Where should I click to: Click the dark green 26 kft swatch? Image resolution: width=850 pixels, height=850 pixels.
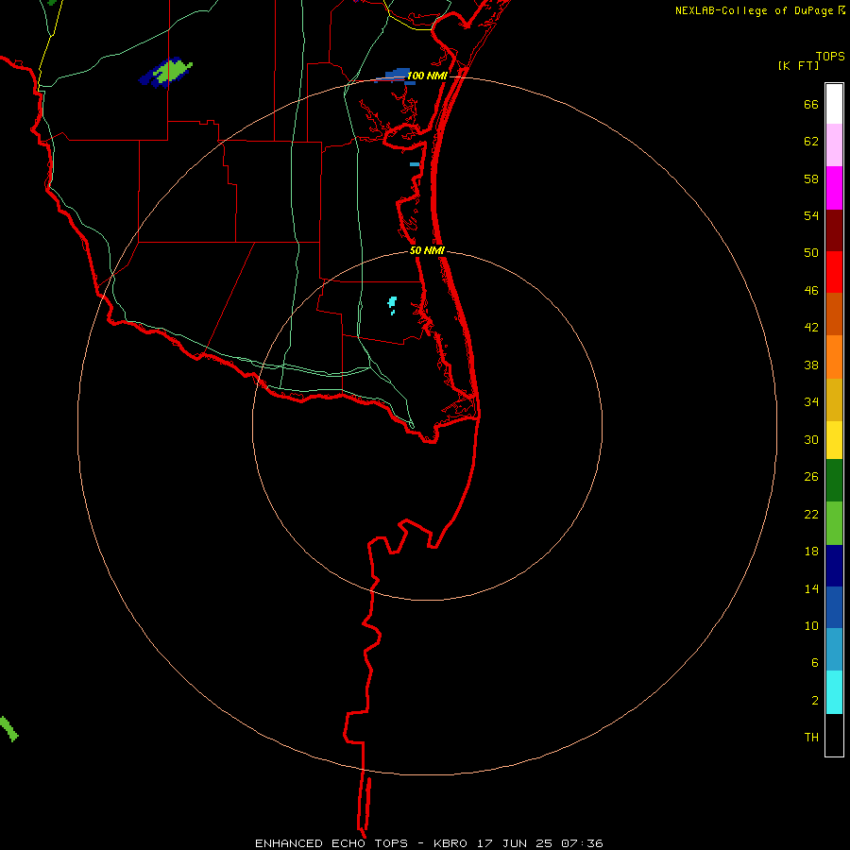(834, 481)
